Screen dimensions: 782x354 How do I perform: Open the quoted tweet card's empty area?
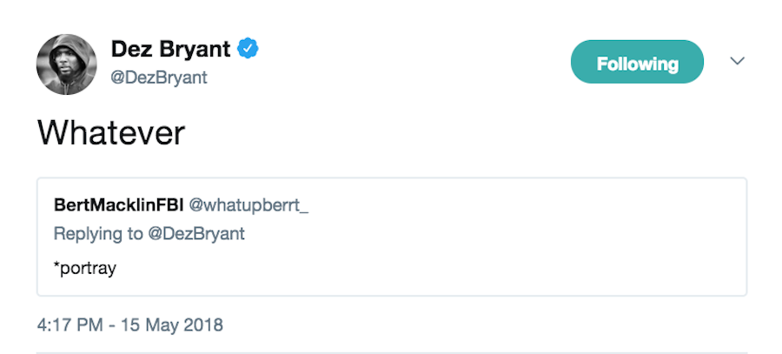coord(521,252)
